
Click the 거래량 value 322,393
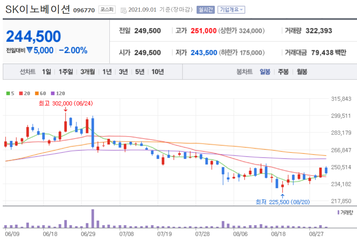pyautogui.click(x=319, y=30)
